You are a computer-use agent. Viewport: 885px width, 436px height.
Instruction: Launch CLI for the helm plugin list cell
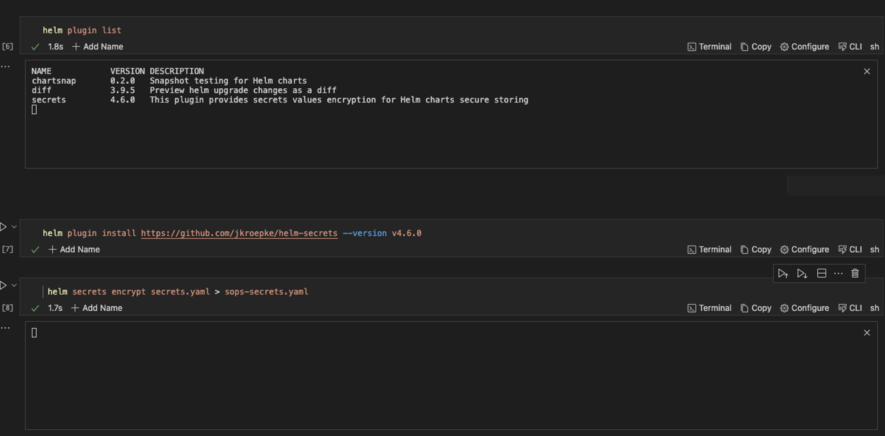pyautogui.click(x=850, y=46)
